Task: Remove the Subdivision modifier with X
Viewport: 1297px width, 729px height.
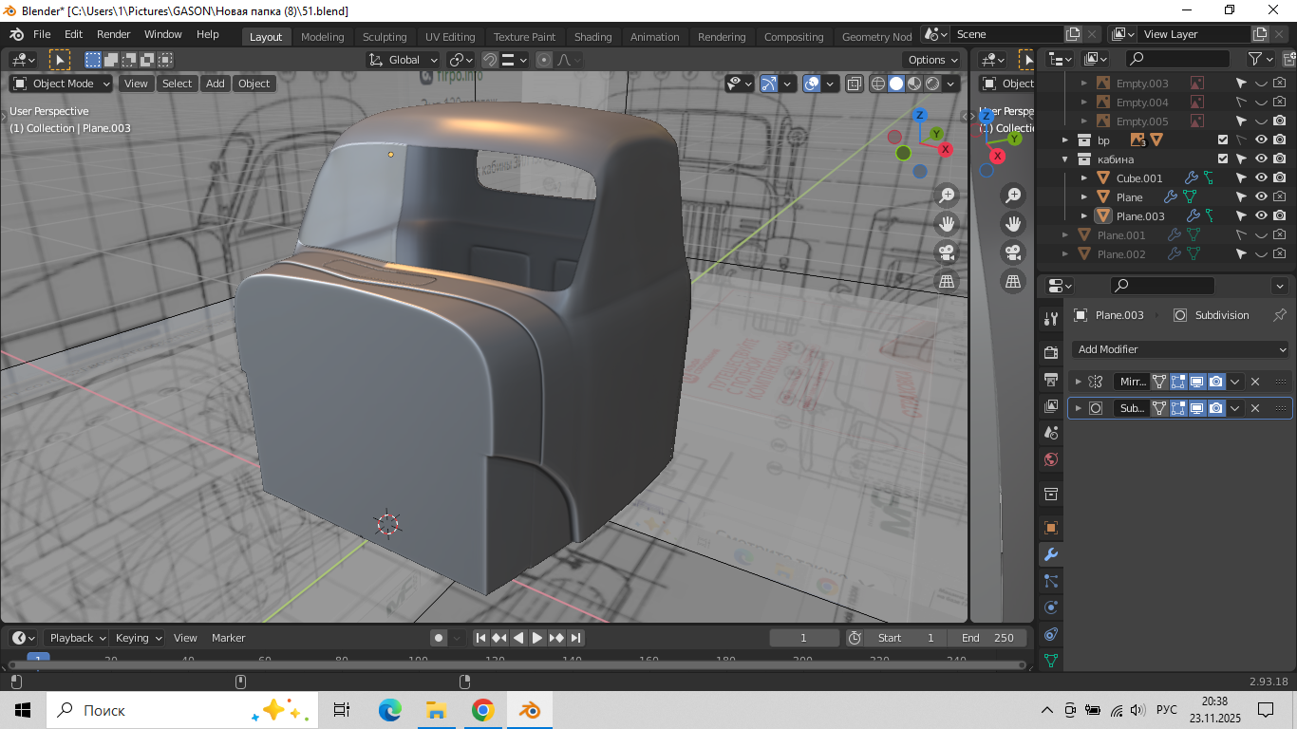Action: [1255, 408]
